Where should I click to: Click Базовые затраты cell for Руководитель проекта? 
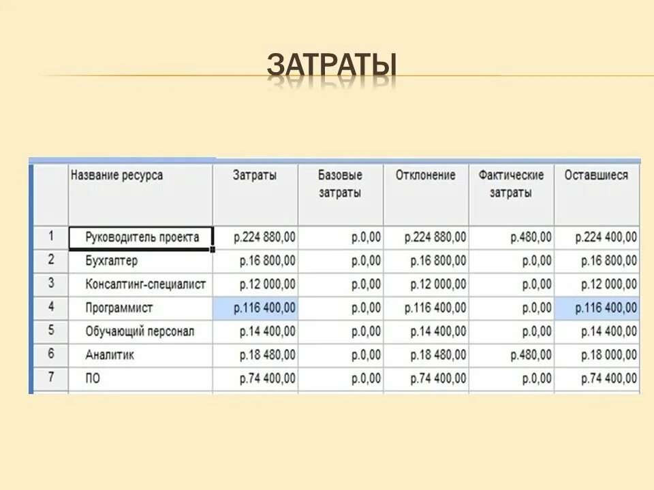pos(341,238)
